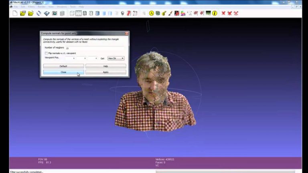Click the yellow circled A icon
Viewport: 308px width, 173px height.
point(152,13)
